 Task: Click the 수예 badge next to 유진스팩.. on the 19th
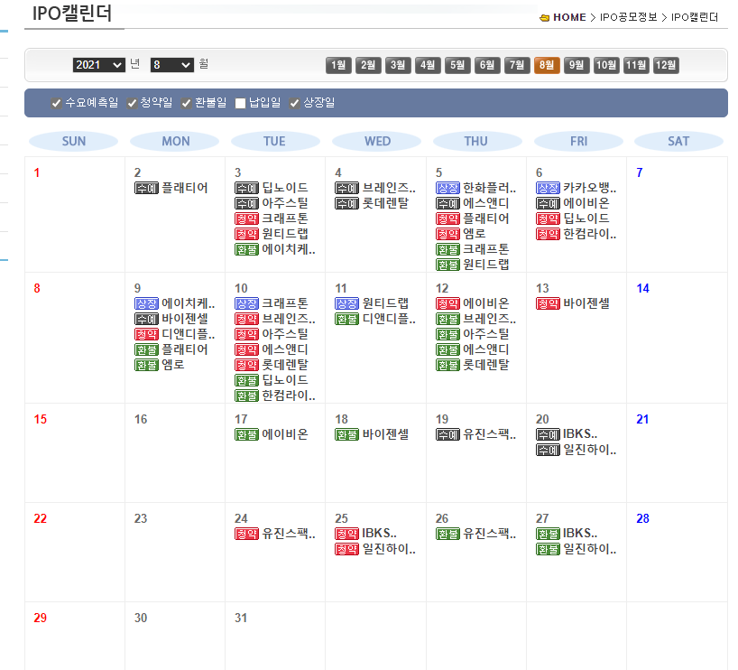447,434
